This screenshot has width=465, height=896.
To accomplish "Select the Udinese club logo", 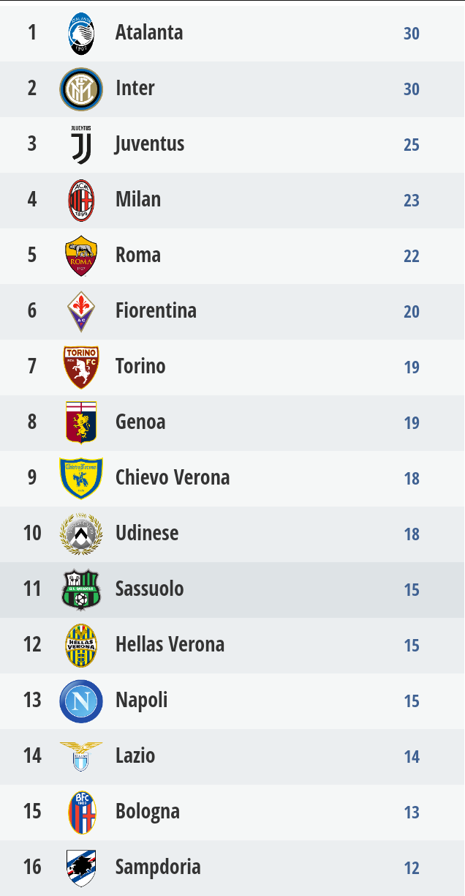I will [81, 534].
